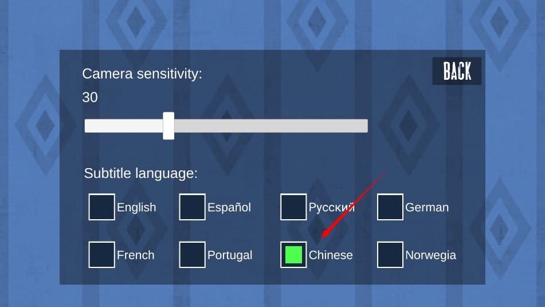545x307 pixels.
Task: Click the sensitivity value 30
Action: pyautogui.click(x=90, y=98)
